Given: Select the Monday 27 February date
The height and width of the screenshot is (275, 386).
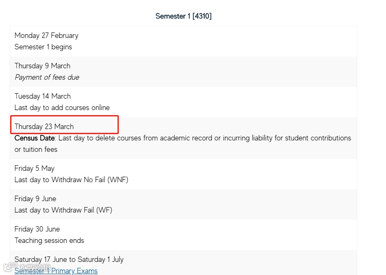Looking at the screenshot, I should [47, 35].
